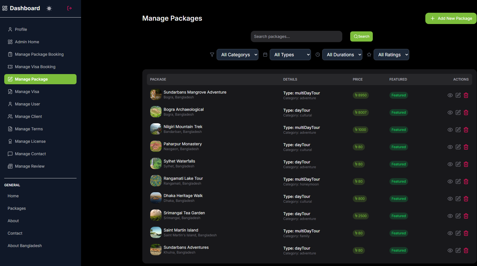Image resolution: width=477 pixels, height=266 pixels.
Task: View Rangamati Lake Tour with eye icon
Action: click(450, 181)
